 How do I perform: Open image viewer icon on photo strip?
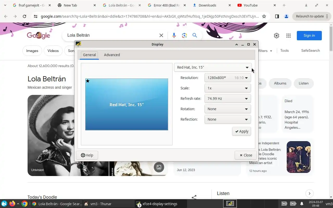click(x=159, y=167)
